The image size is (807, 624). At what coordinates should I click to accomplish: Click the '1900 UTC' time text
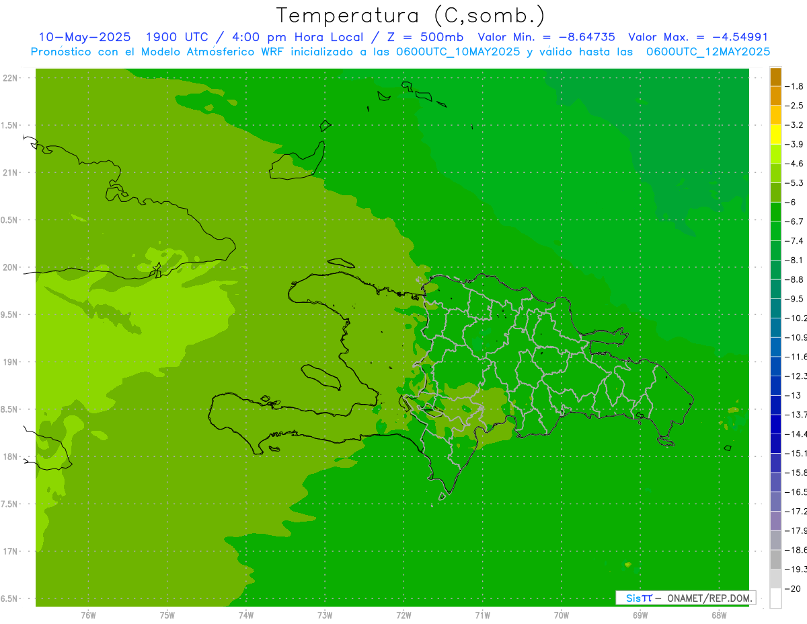coord(178,37)
